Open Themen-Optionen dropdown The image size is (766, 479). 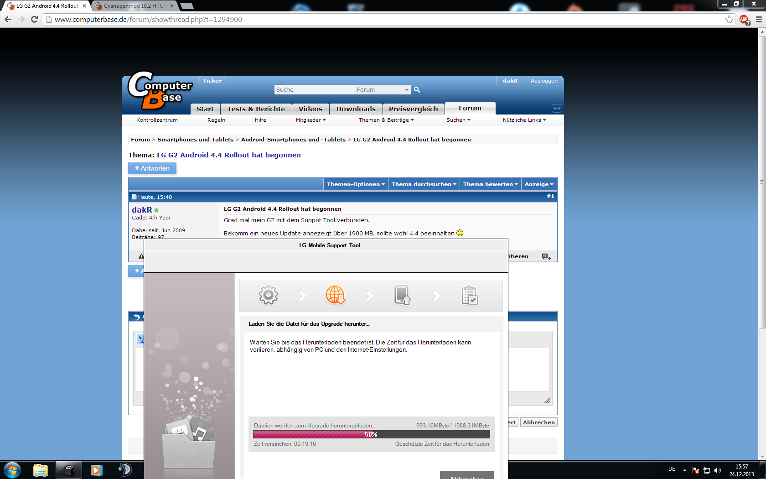click(356, 184)
